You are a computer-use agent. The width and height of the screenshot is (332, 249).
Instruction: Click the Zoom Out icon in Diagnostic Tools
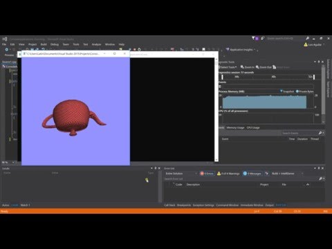(257, 67)
